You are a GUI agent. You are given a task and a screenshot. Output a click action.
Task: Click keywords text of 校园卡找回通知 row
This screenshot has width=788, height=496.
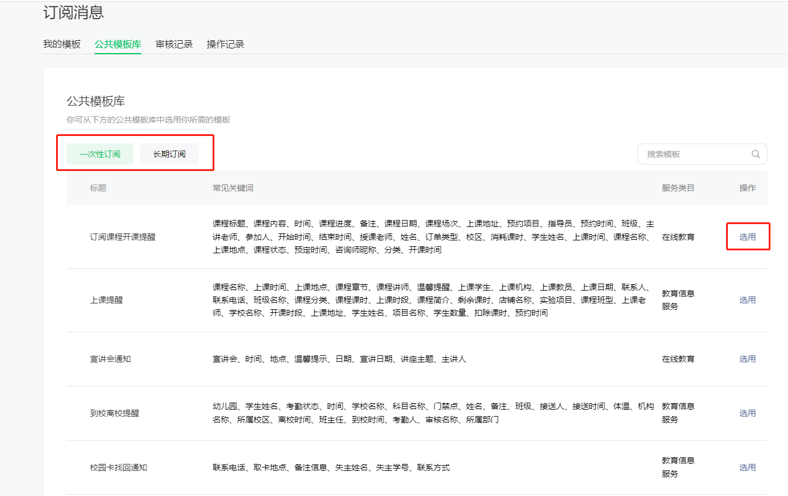331,467
